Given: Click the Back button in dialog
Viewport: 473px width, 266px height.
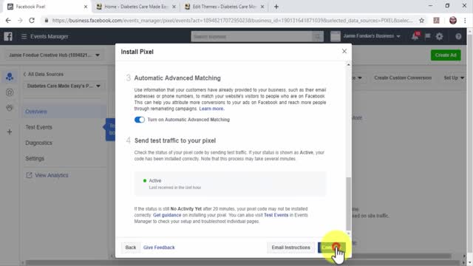Looking at the screenshot, I should pos(131,248).
